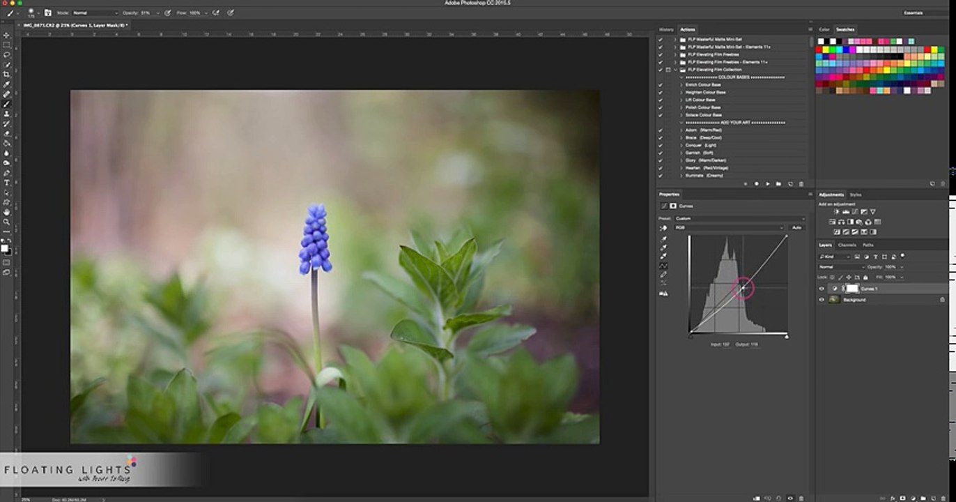
Task: Select the Rectangular Marquee tool
Action: [x=7, y=45]
